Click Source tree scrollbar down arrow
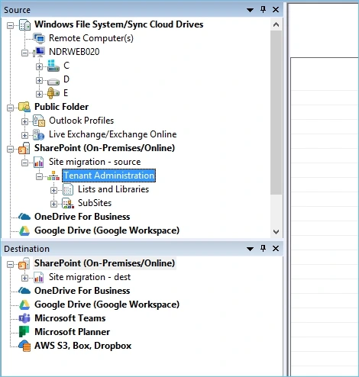The image size is (359, 377). [276, 232]
